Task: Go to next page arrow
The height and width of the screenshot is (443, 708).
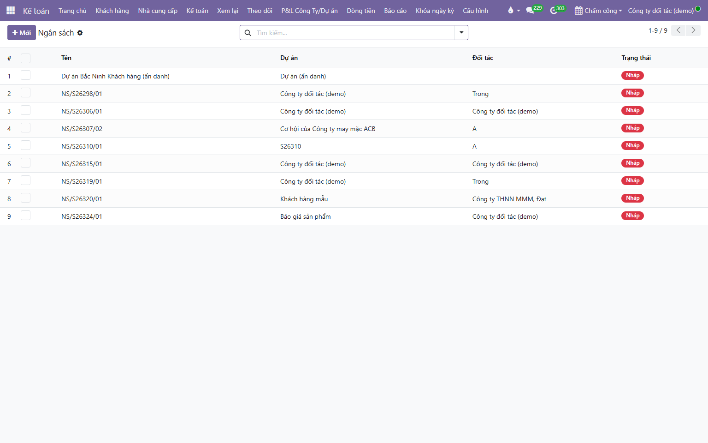Action: point(693,30)
